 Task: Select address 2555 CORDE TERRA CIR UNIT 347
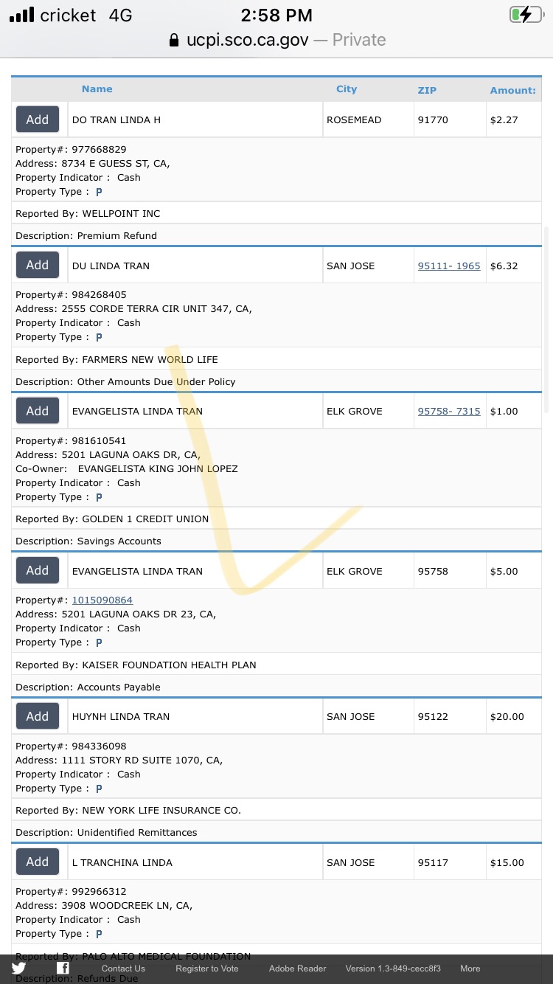click(134, 309)
